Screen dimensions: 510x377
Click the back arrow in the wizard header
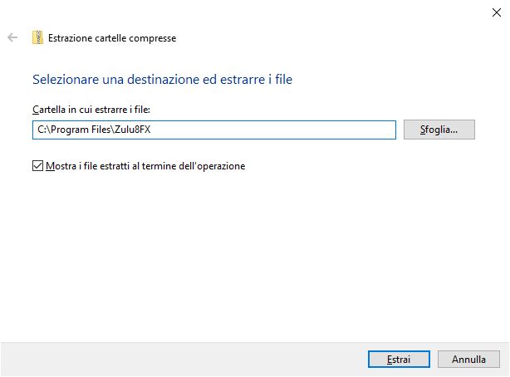[12, 37]
